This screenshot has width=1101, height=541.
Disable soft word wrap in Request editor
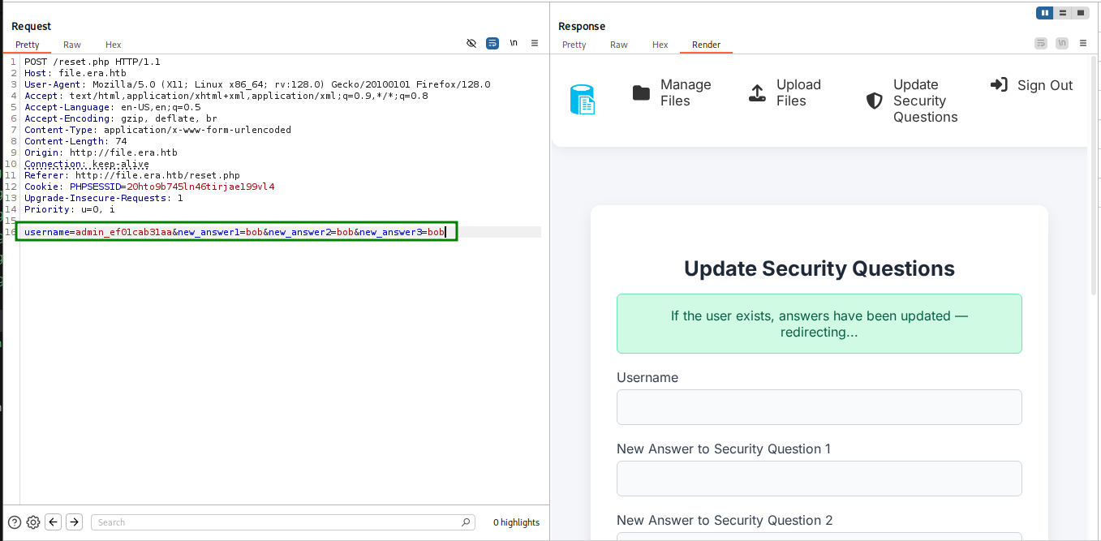point(492,43)
